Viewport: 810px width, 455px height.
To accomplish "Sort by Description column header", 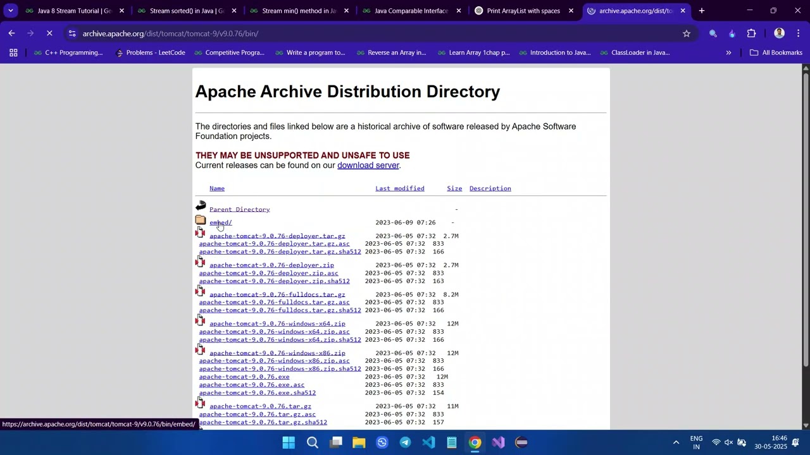I will pyautogui.click(x=490, y=188).
